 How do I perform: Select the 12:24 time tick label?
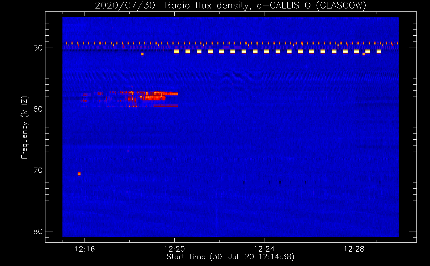click(x=264, y=249)
